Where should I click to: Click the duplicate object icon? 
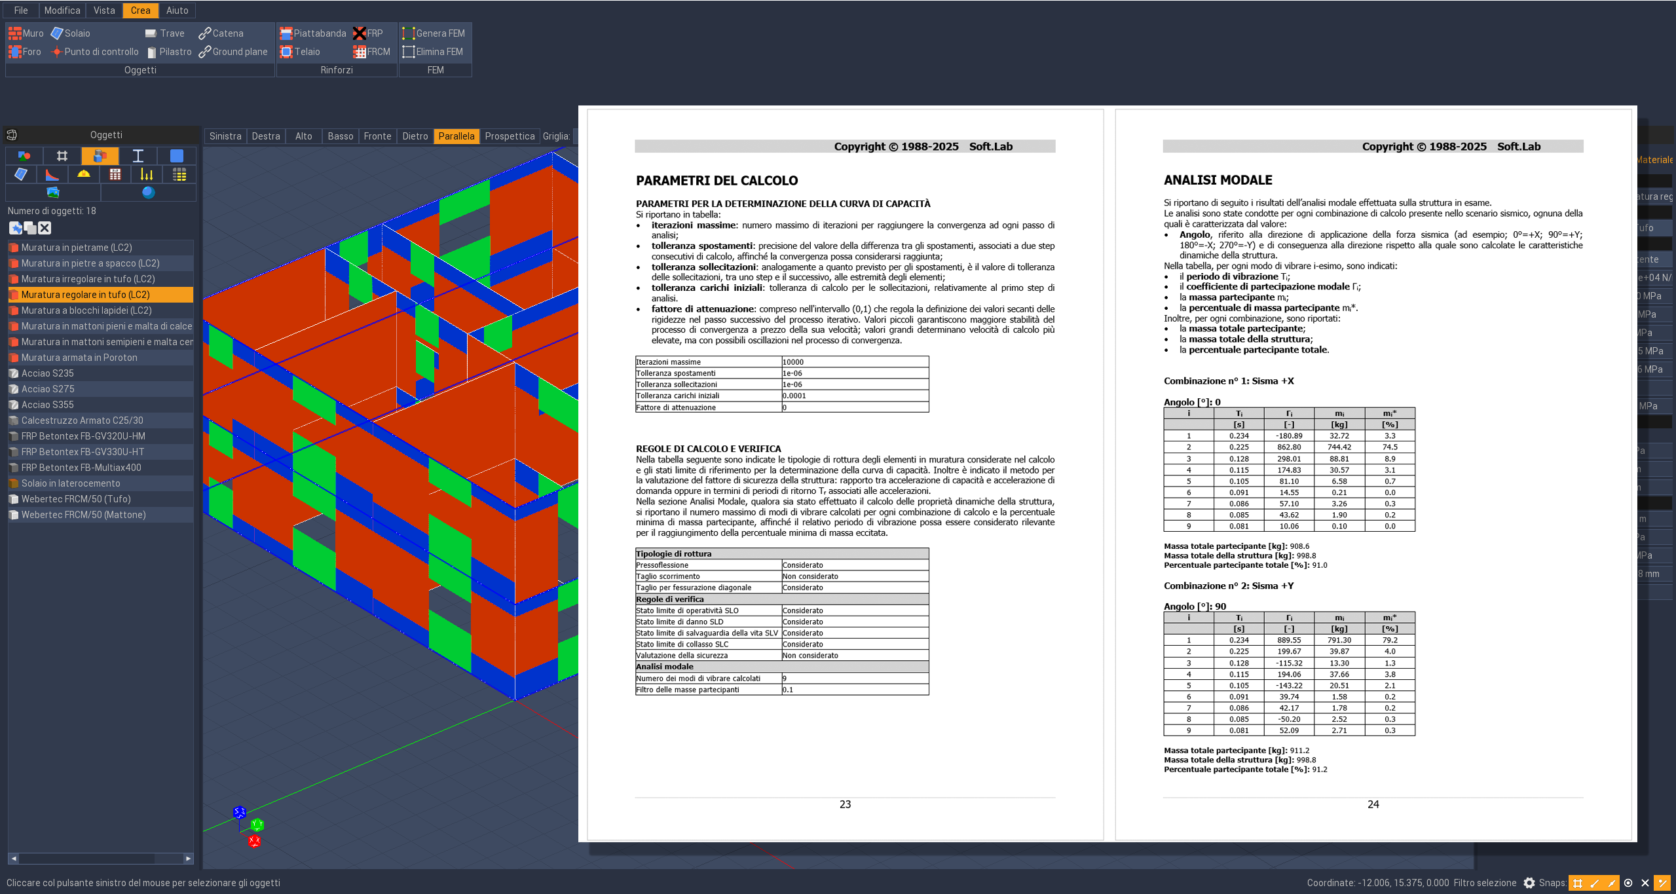click(30, 228)
